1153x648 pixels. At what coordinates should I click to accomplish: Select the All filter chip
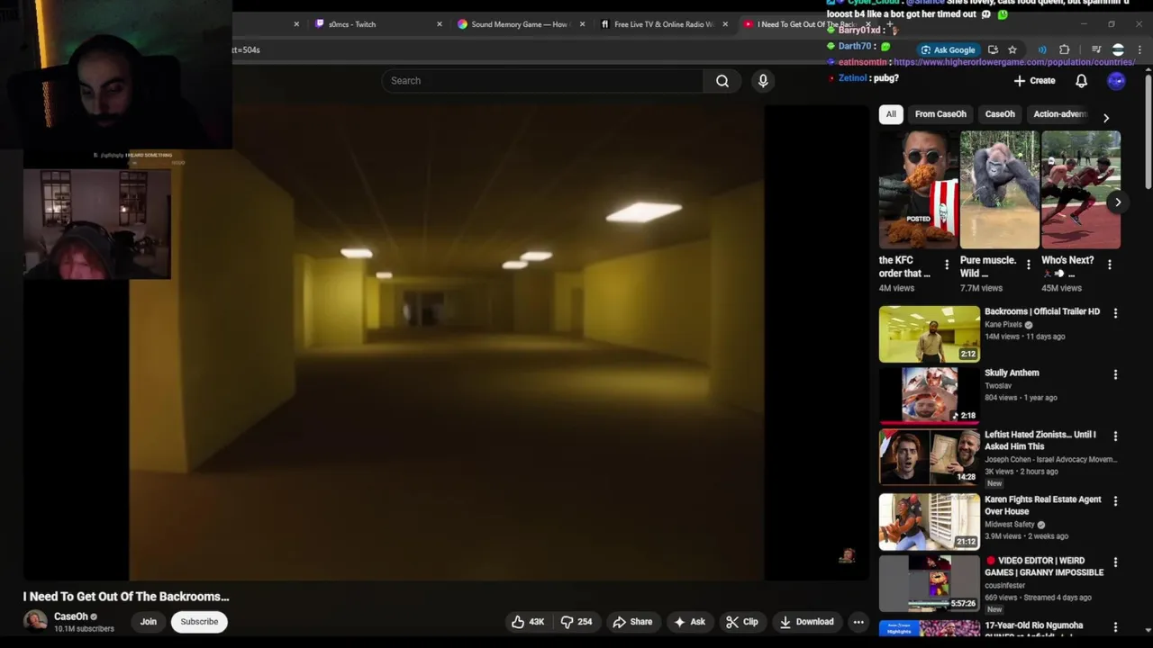pos(891,114)
